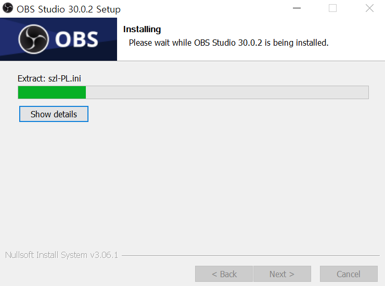This screenshot has width=385, height=286.
Task: Click the Extract: szl-PL.ini status label
Action: tap(49, 78)
